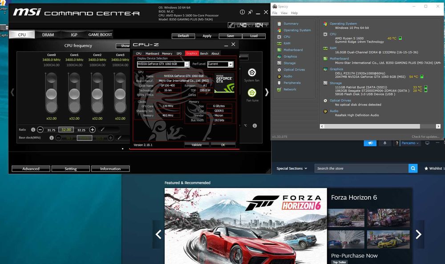Click the Steam search magnifier icon
The width and height of the screenshot is (445, 264).
(x=413, y=168)
